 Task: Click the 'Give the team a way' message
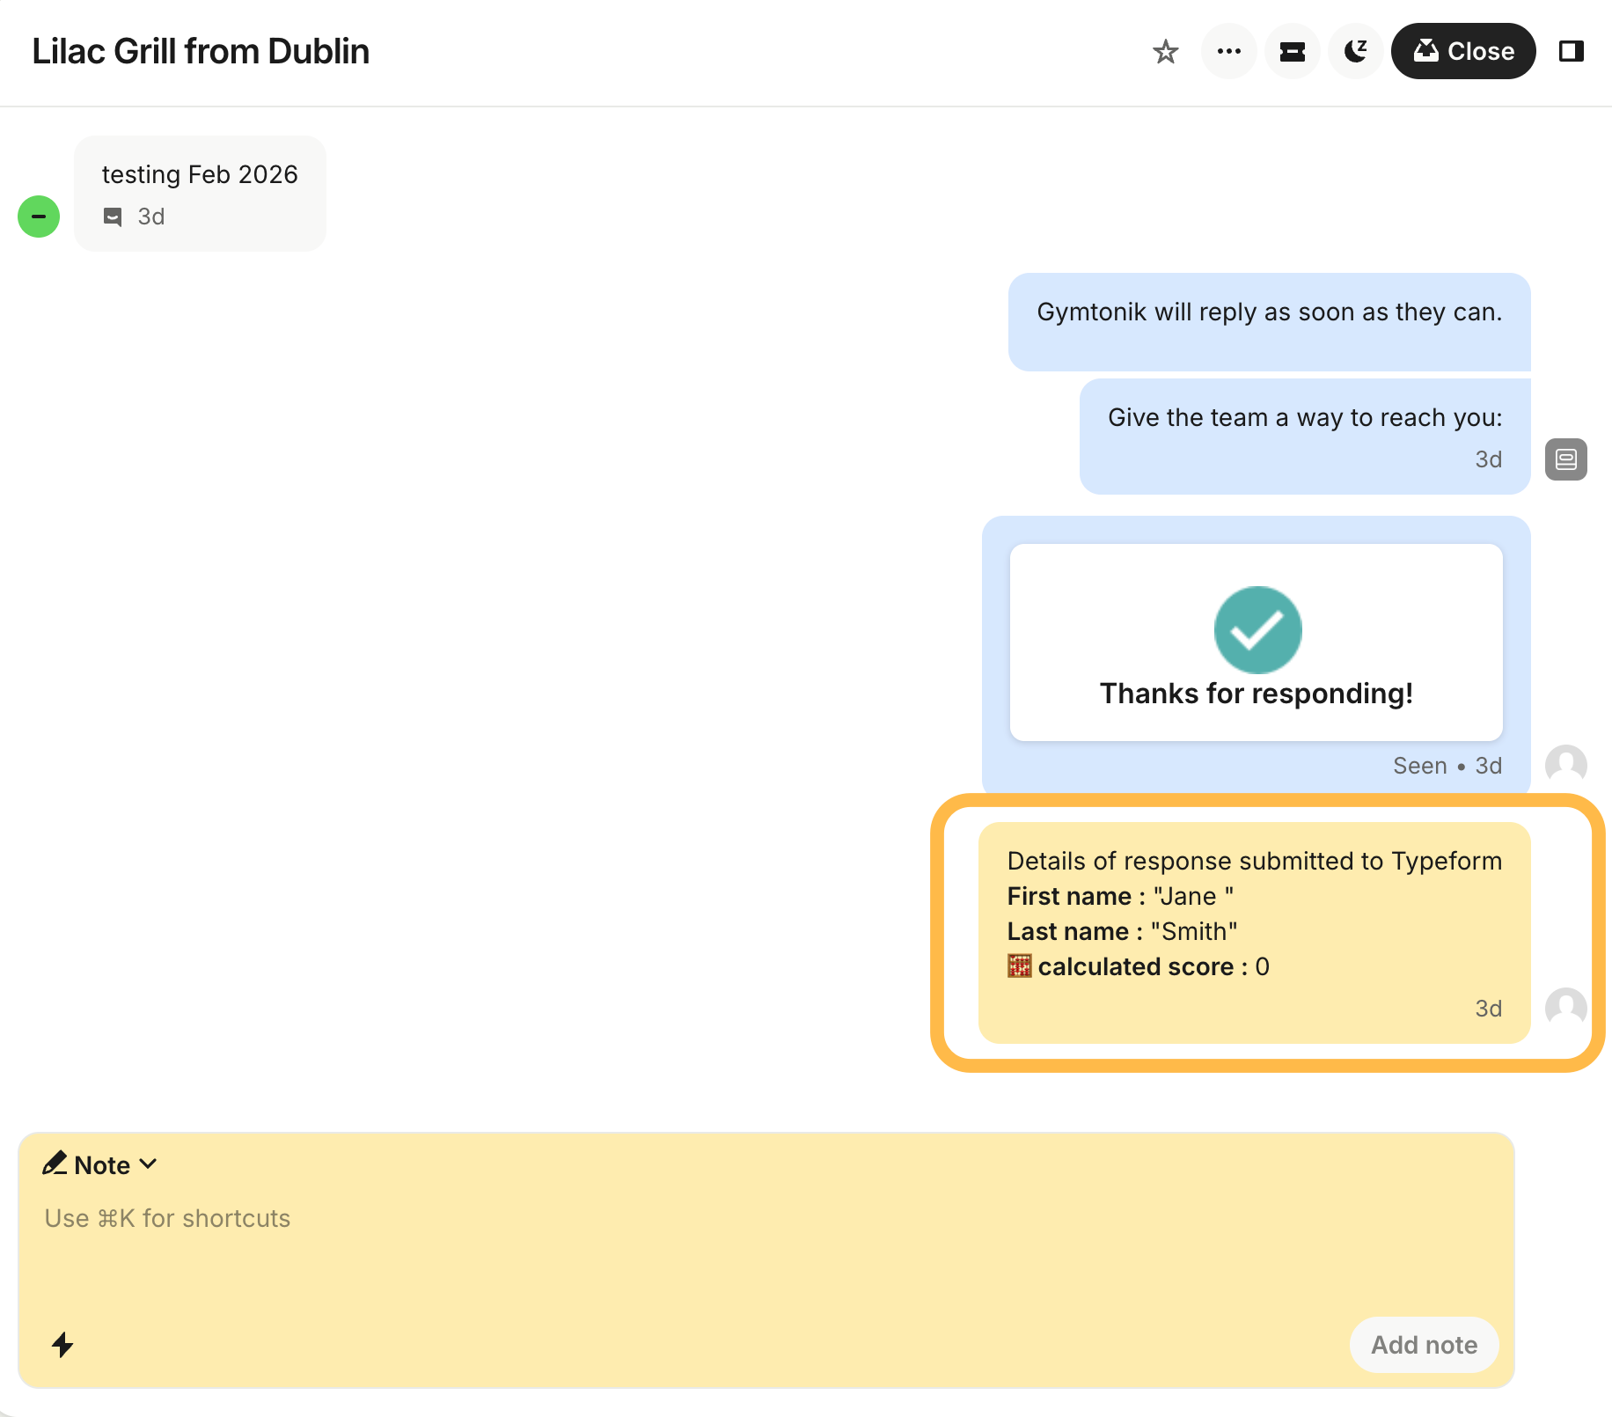(1304, 419)
